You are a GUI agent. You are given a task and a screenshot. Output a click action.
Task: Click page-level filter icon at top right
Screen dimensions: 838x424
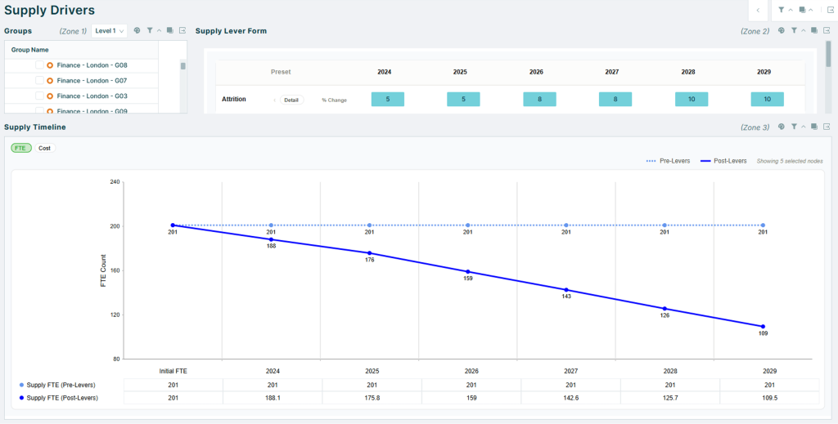point(782,10)
